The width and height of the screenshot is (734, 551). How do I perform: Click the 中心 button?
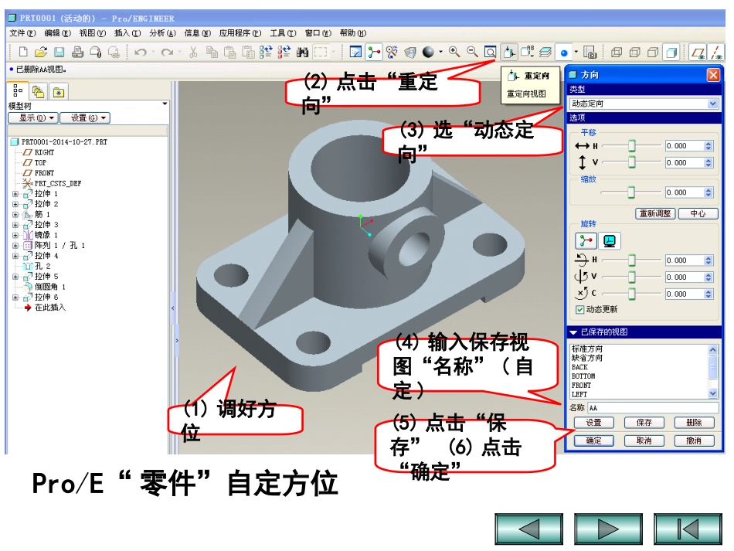[x=698, y=213]
